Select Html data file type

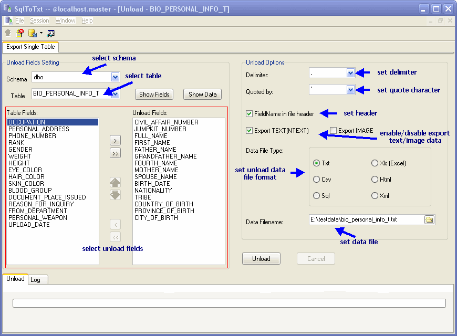pyautogui.click(x=375, y=180)
